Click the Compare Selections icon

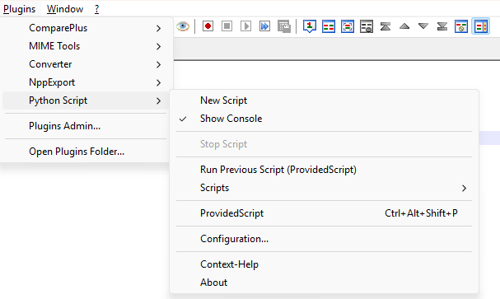[x=348, y=26]
